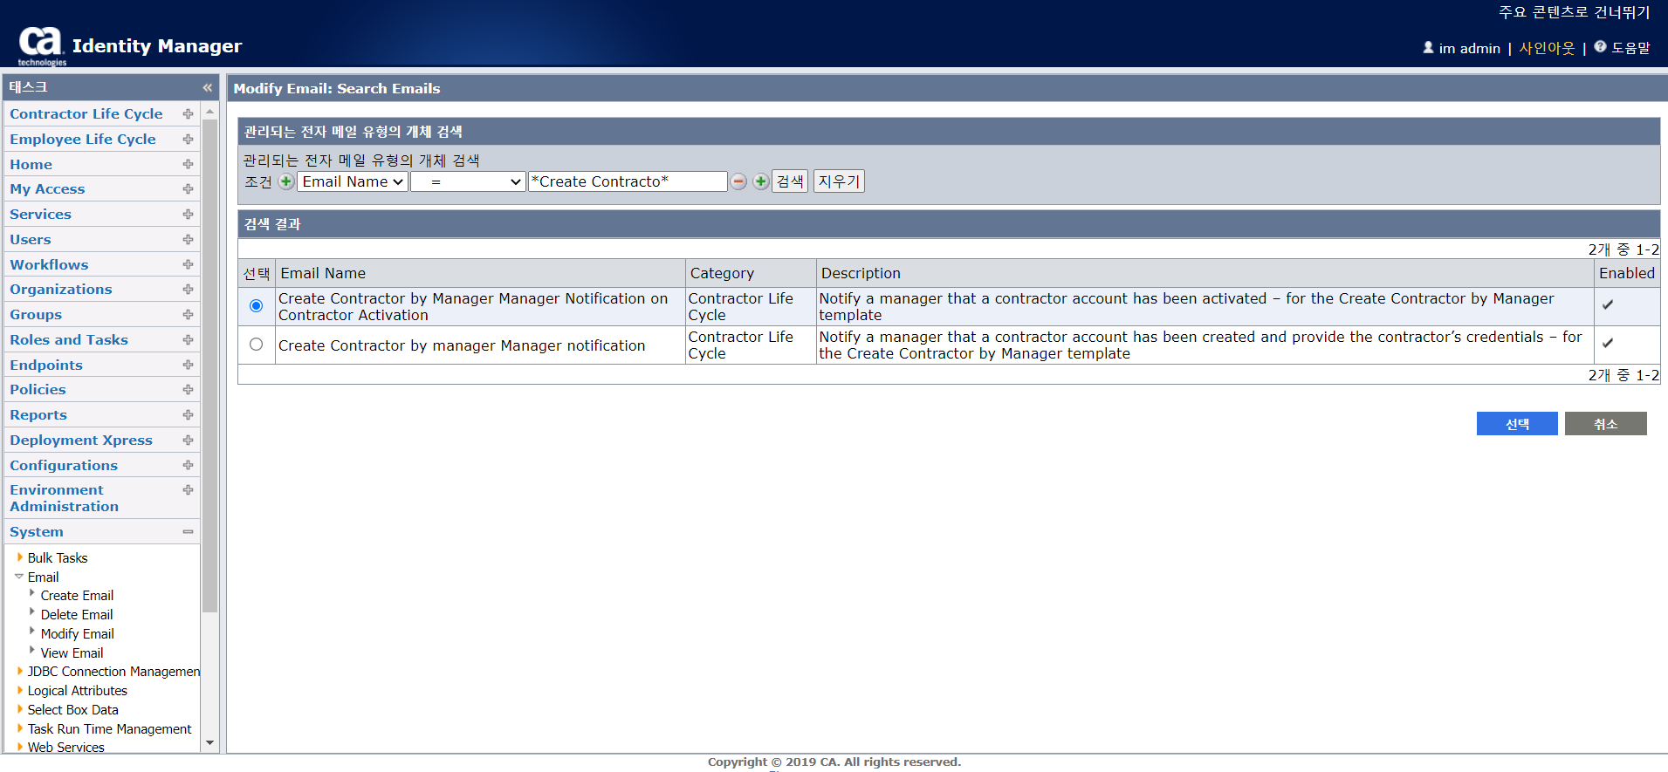Click the 검색 search button
This screenshot has width=1668, height=772.
pos(790,181)
